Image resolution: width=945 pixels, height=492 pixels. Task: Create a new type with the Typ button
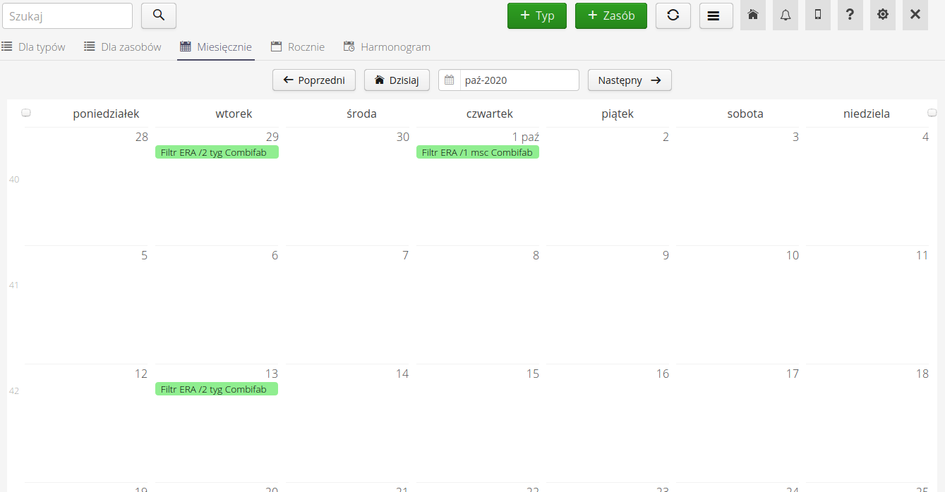click(536, 15)
